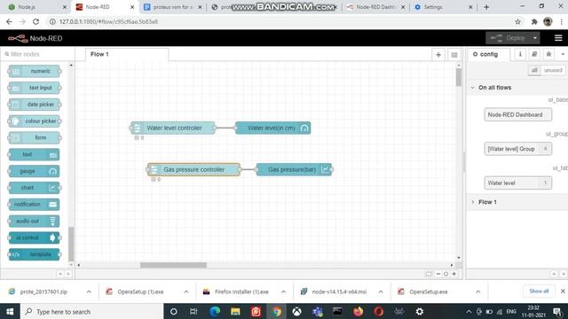Open the info sidebar tab
This screenshot has height=319, width=568.
520,54
